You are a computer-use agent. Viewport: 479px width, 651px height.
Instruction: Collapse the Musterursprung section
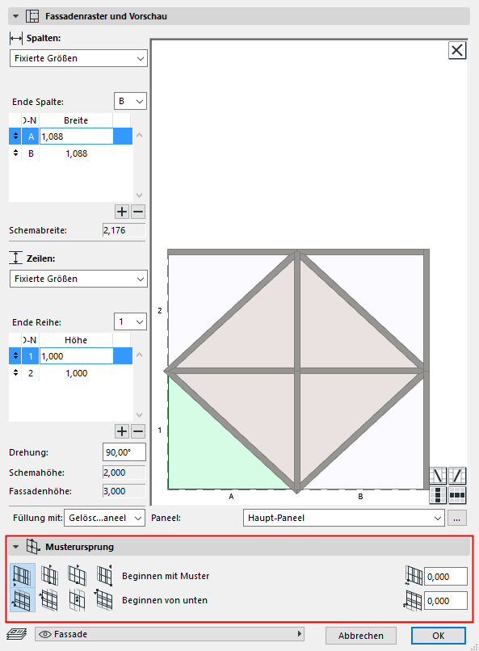click(x=16, y=547)
